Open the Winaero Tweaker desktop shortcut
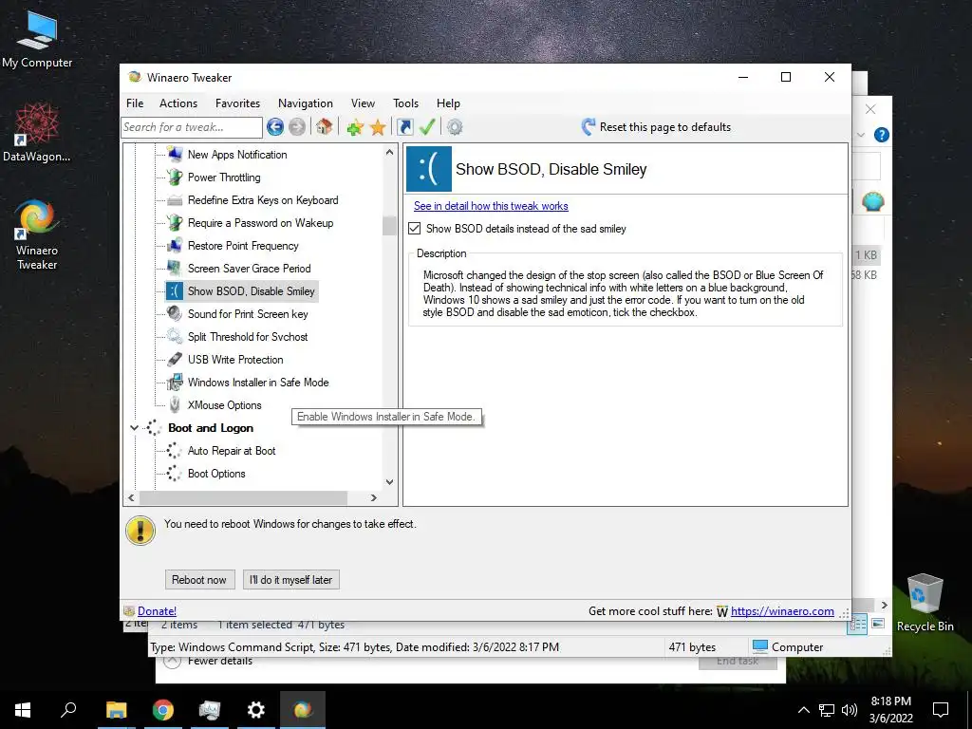This screenshot has height=729, width=972. [x=37, y=235]
